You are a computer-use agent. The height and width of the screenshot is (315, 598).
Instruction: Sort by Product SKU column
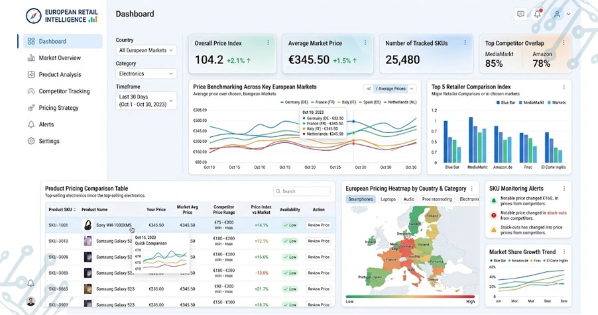pos(62,210)
